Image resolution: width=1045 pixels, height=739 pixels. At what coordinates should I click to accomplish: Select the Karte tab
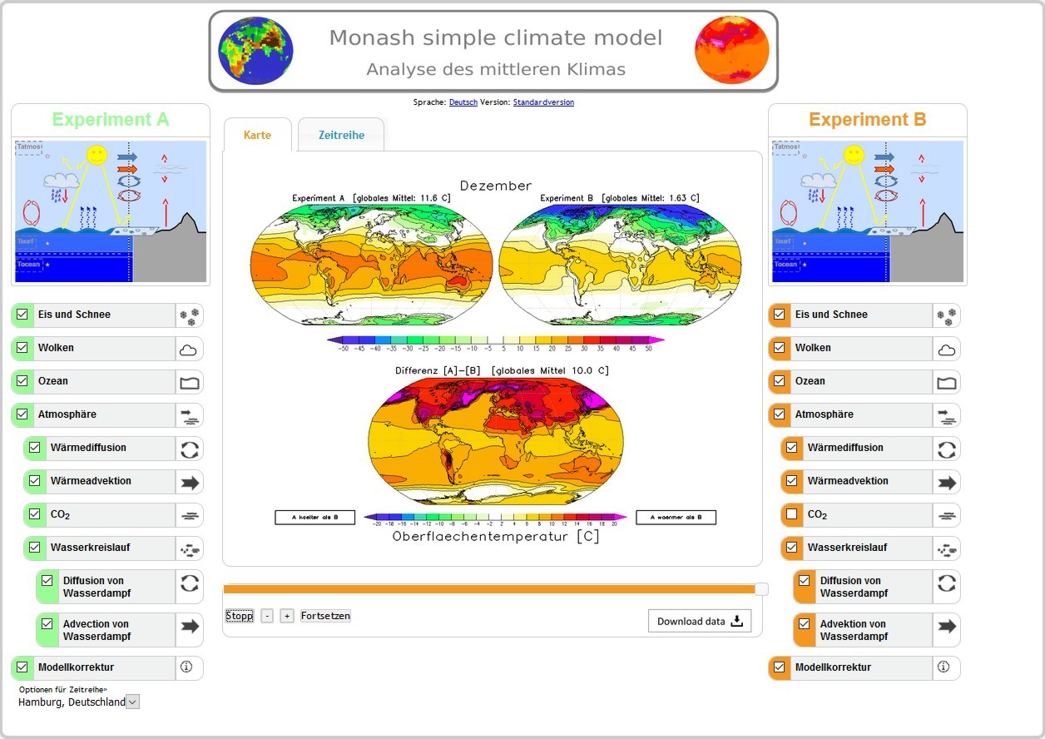point(257,135)
